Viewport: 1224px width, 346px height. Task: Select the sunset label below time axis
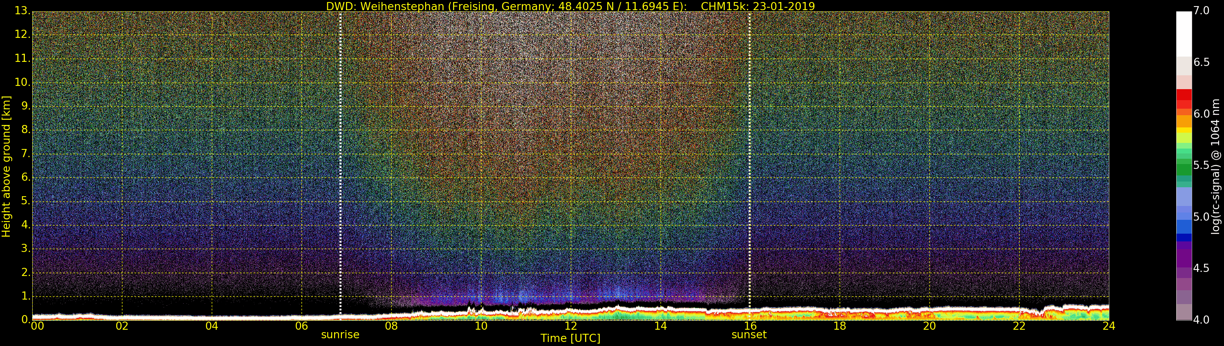point(749,335)
